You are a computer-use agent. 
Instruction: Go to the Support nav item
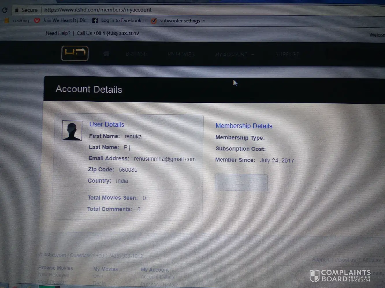(x=287, y=54)
